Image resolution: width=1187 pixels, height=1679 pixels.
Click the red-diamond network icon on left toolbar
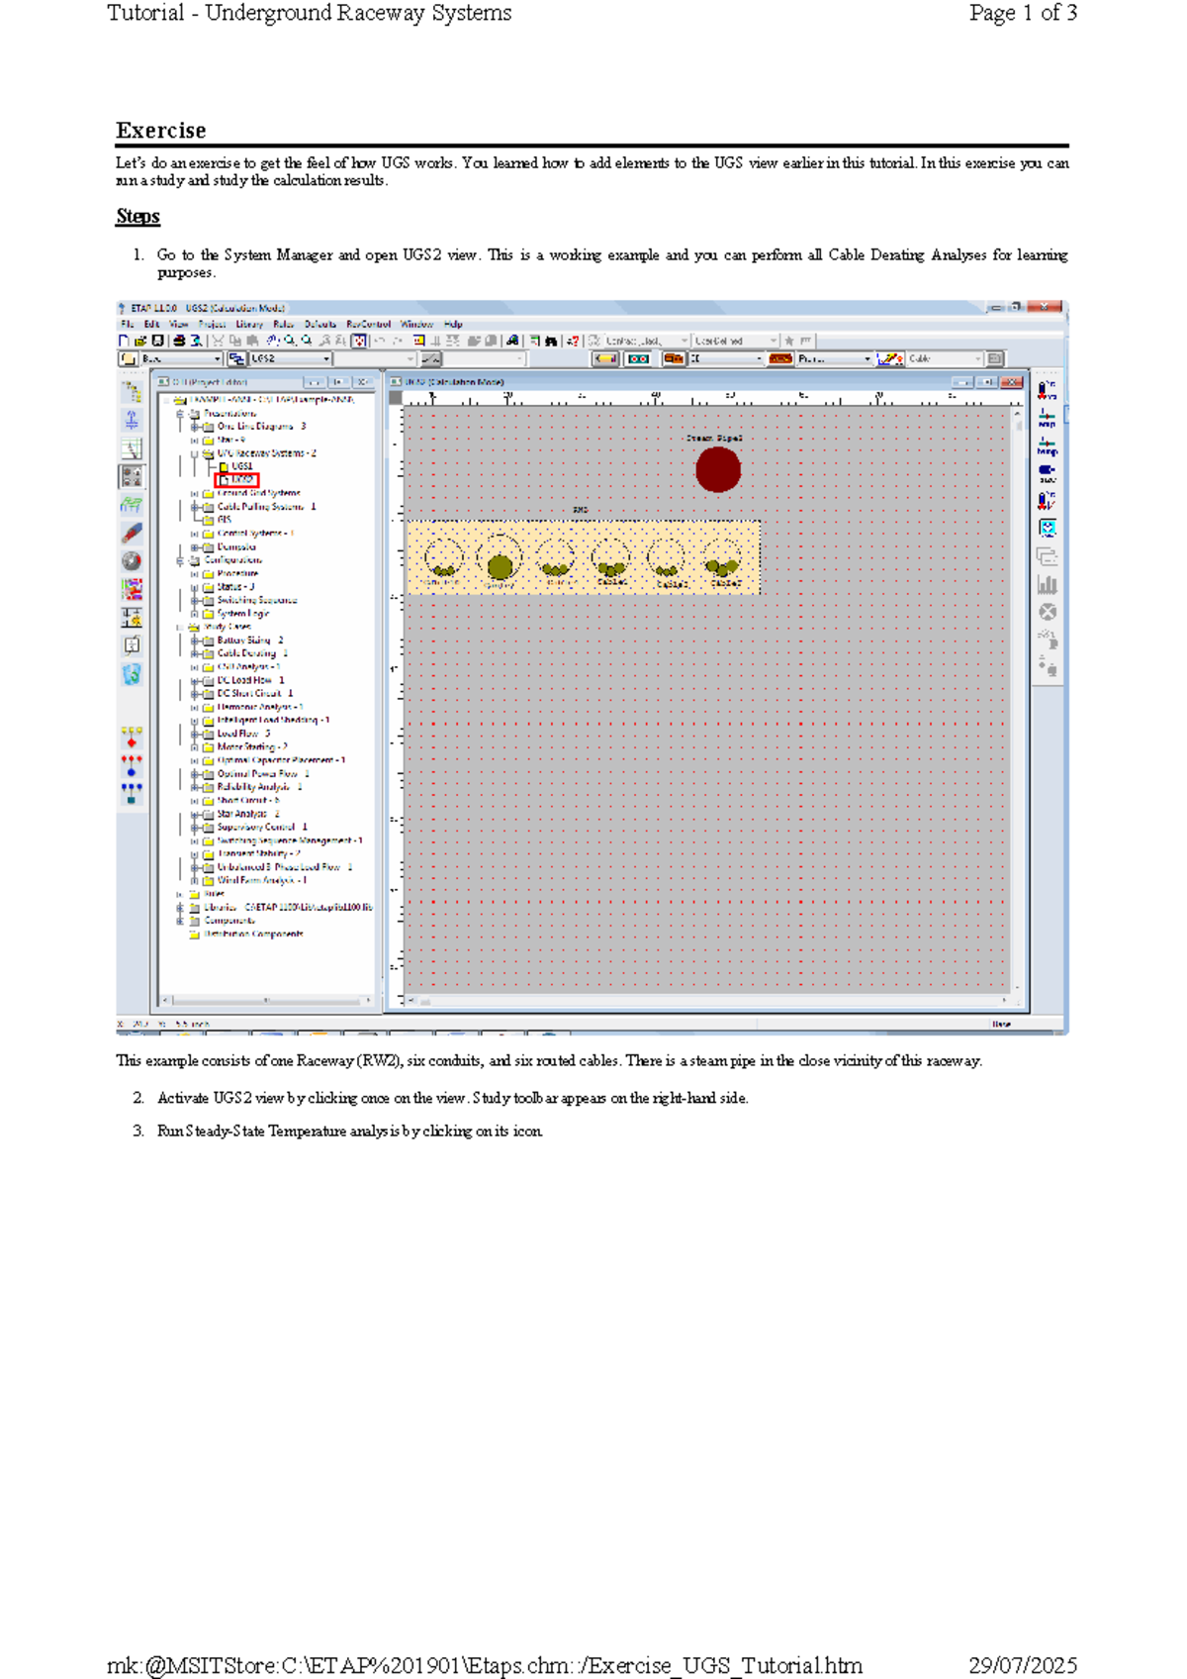(x=132, y=738)
